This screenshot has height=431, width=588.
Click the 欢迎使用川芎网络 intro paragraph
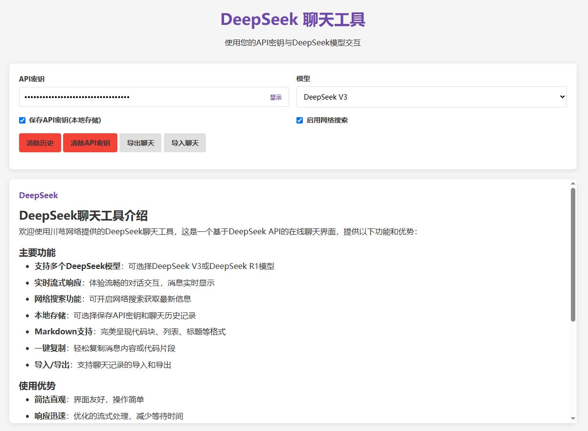coord(218,231)
